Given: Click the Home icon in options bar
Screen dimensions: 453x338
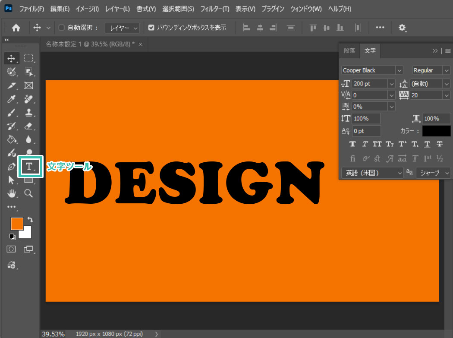Looking at the screenshot, I should tap(16, 28).
